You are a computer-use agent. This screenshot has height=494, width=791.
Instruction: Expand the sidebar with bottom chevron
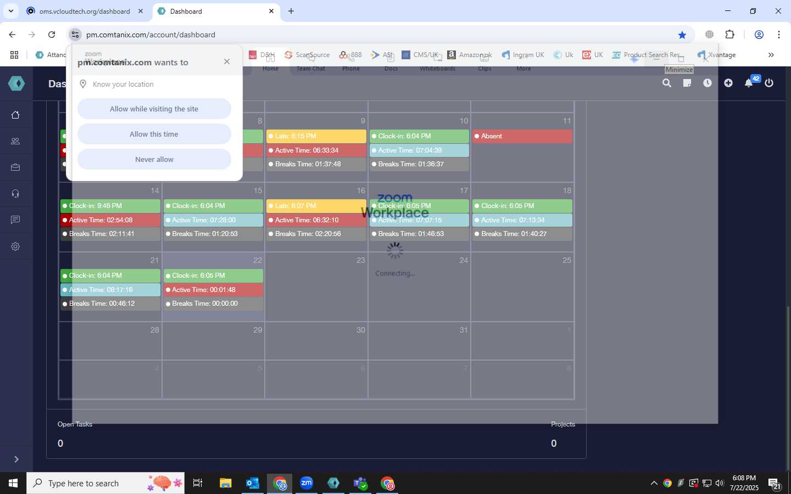coord(16,459)
